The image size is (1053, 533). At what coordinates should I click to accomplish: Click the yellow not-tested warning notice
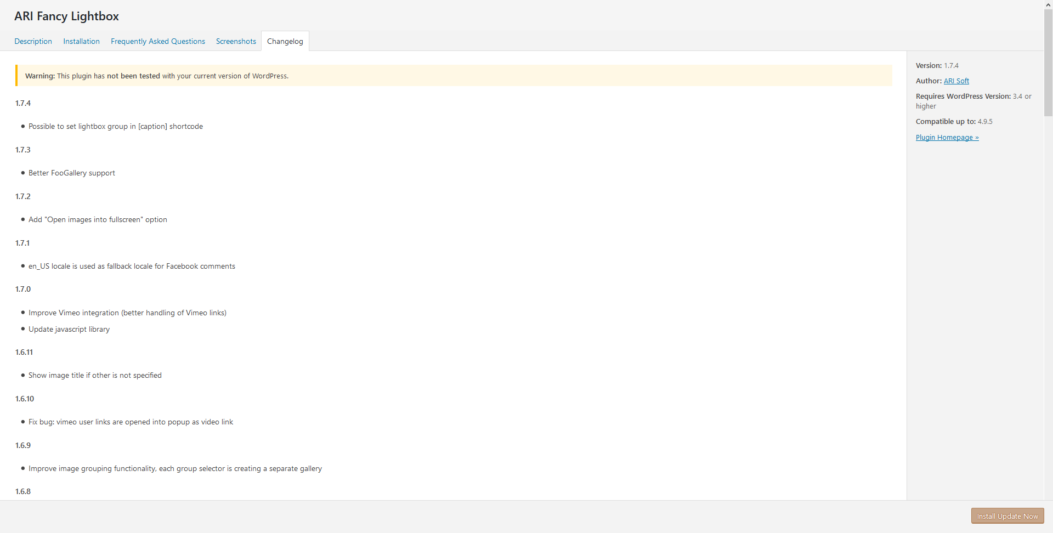tap(454, 76)
